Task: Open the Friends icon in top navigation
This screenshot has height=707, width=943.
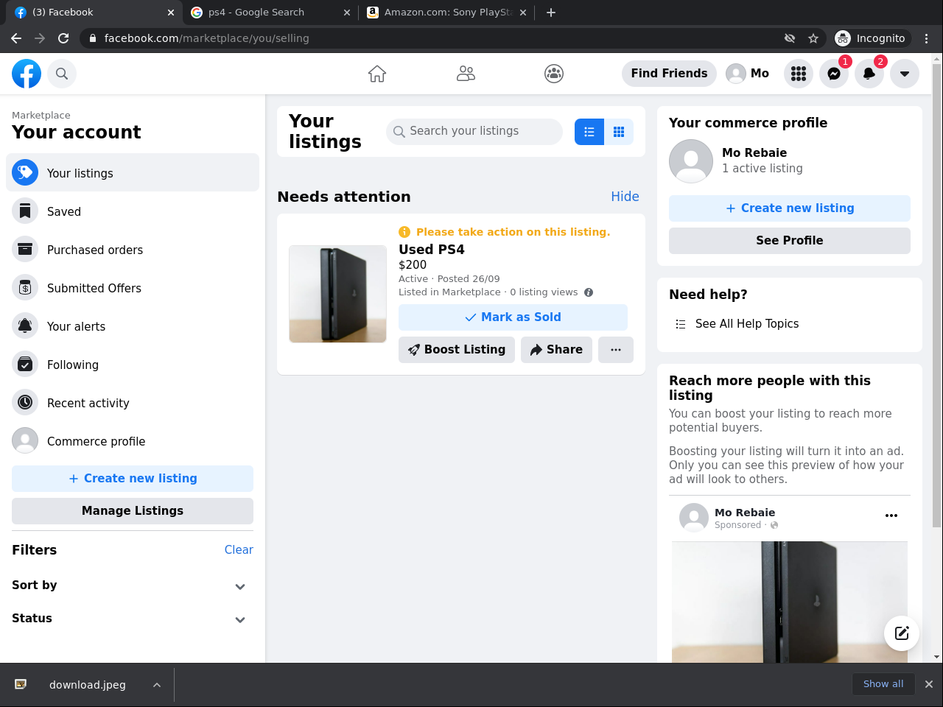Action: pos(466,74)
